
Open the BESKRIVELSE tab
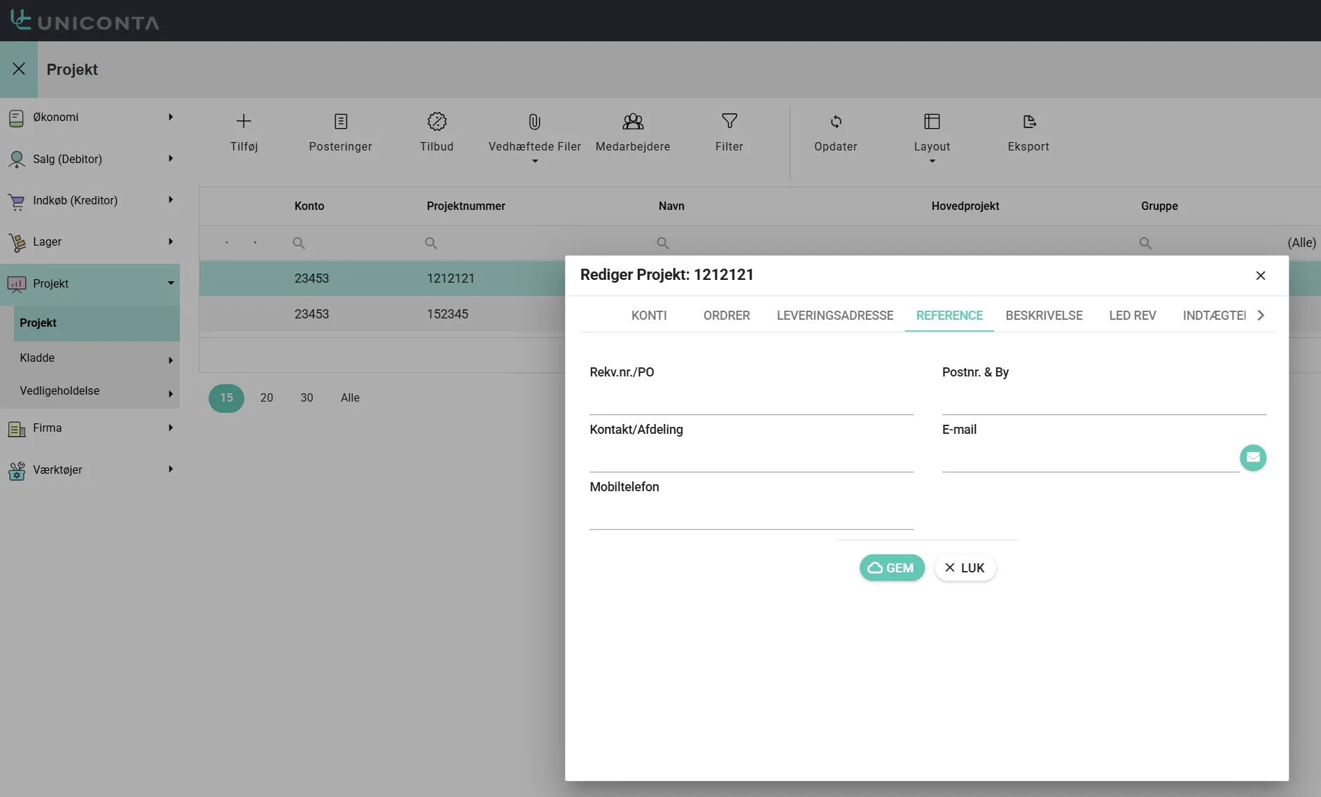coord(1044,316)
